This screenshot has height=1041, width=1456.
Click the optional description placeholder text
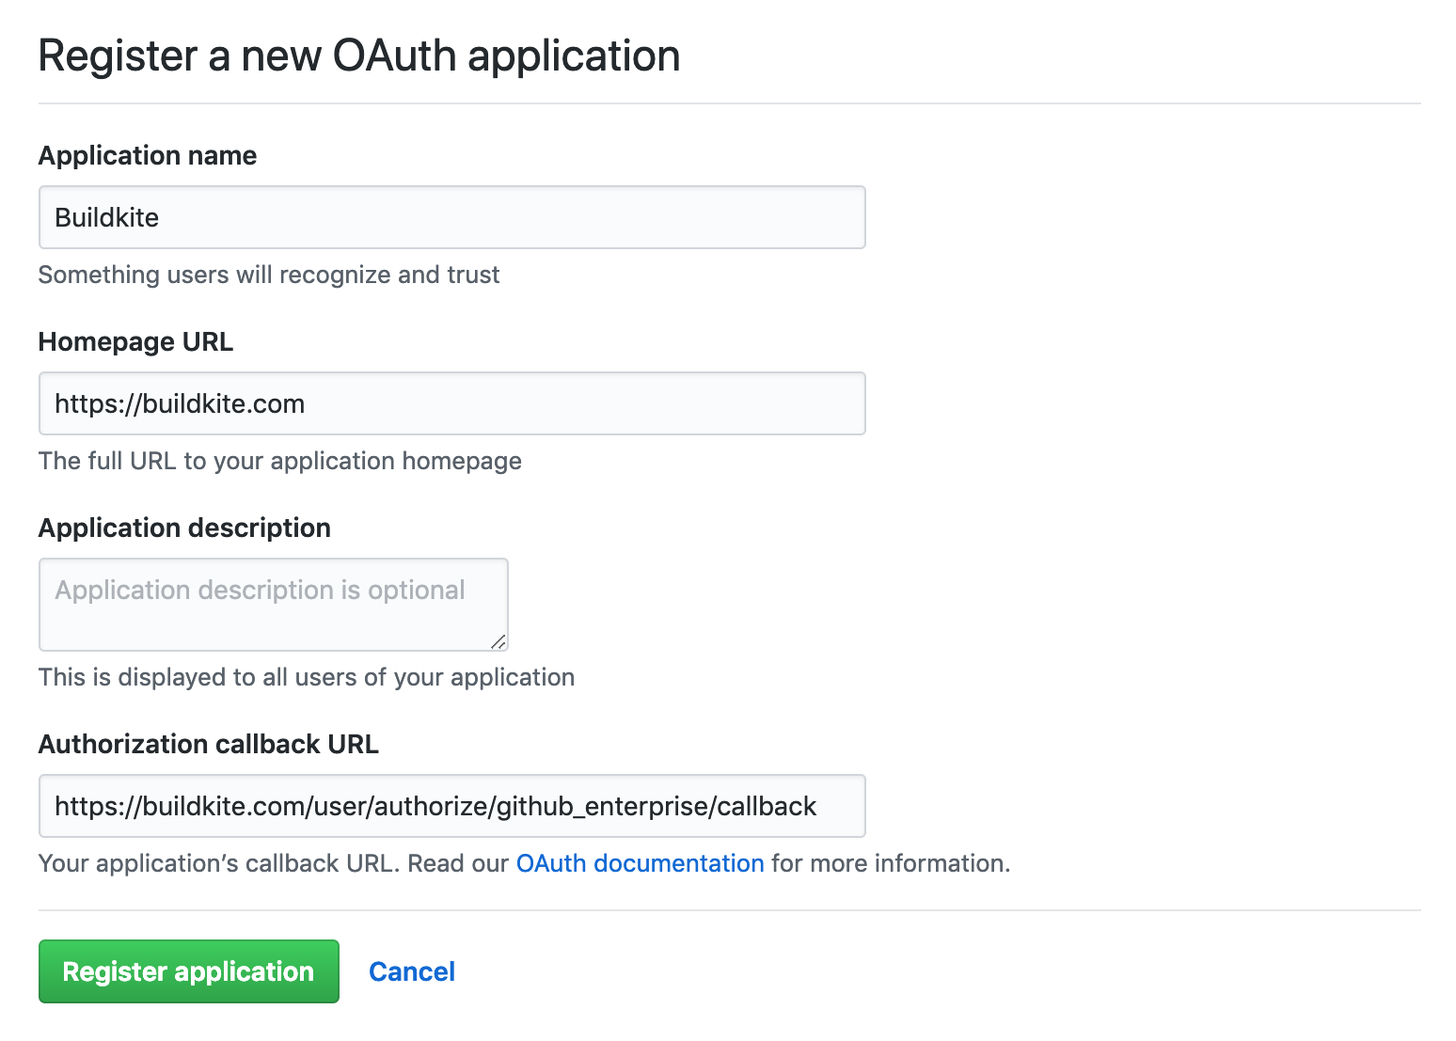pos(259,590)
